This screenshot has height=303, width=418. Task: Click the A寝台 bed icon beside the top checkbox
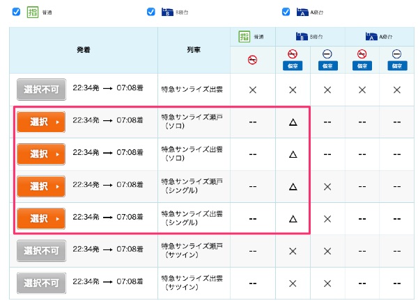pos(302,11)
